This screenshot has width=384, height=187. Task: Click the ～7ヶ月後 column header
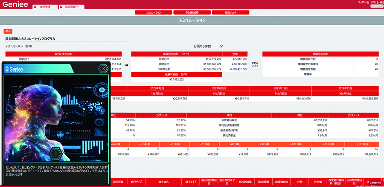point(205,144)
